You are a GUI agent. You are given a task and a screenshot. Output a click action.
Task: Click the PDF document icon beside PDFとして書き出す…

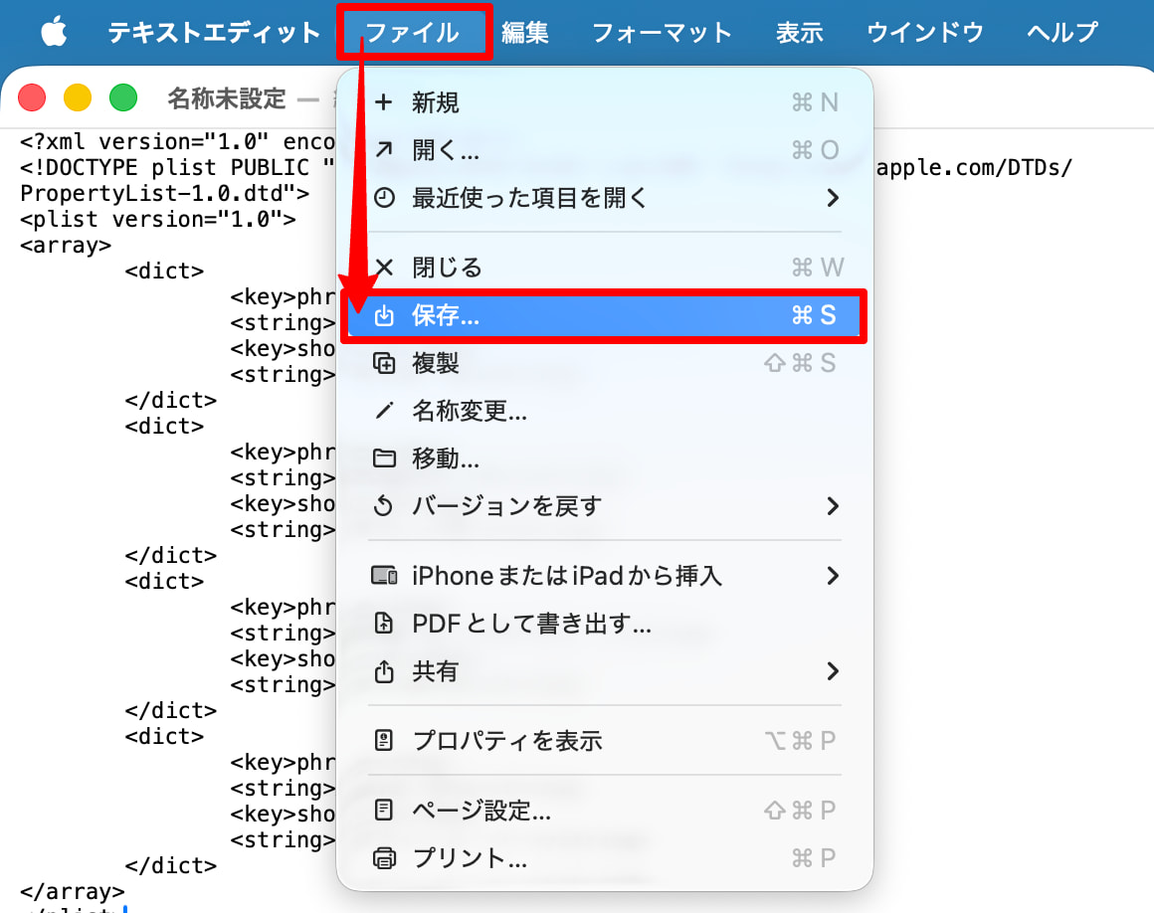(384, 624)
